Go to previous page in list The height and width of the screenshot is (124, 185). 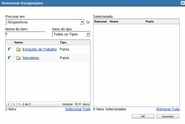coord(9,104)
